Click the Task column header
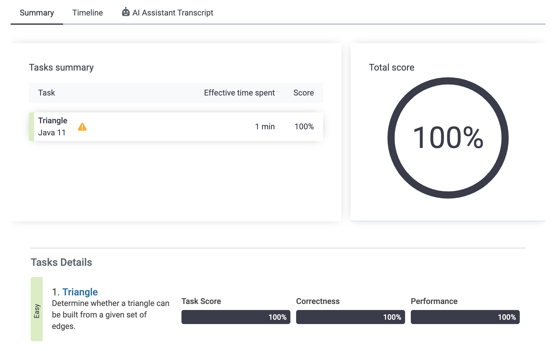Screen dimensions: 555x351 (46, 93)
